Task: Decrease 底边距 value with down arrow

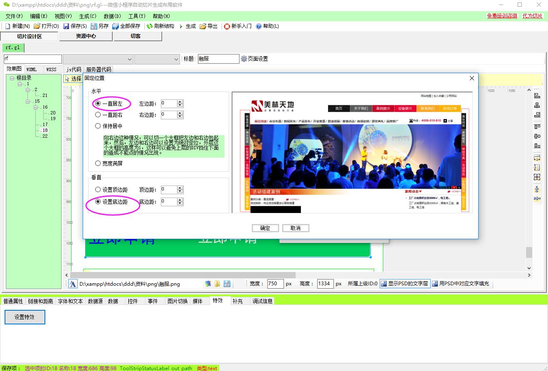Action: click(x=180, y=204)
